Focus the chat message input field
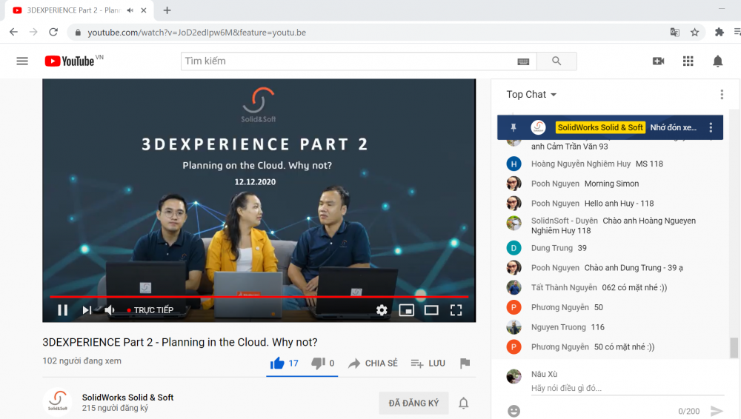 coord(628,389)
